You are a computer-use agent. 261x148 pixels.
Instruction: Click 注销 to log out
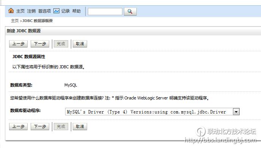[x=31, y=11]
